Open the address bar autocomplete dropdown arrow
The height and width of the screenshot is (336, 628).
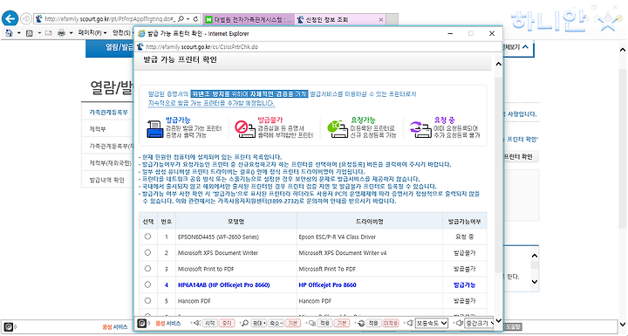(188, 19)
